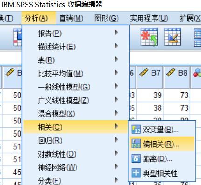
Task: Select cell 39 in column B7
Action: click(x=150, y=95)
